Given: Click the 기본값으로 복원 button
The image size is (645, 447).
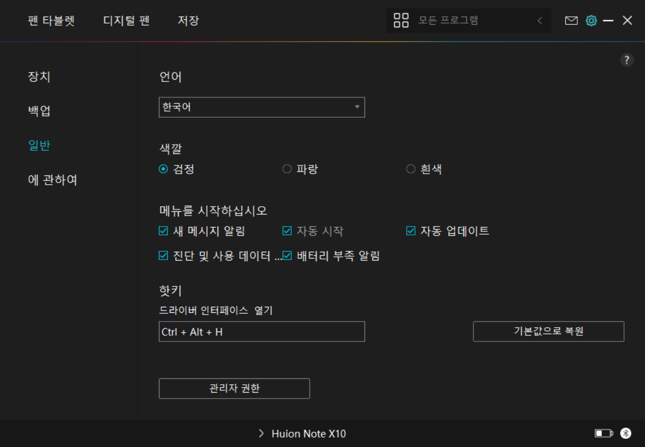Looking at the screenshot, I should click(548, 332).
